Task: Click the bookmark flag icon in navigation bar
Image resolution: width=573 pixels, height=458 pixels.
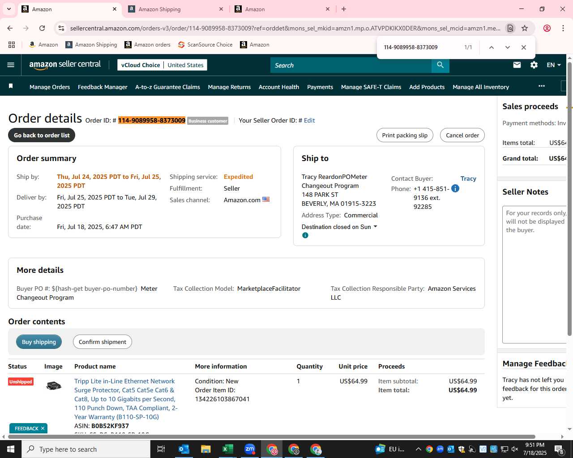Action: click(x=11, y=86)
